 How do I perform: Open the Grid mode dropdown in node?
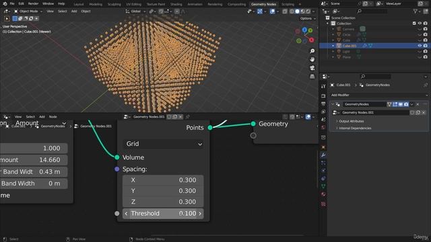tap(163, 144)
